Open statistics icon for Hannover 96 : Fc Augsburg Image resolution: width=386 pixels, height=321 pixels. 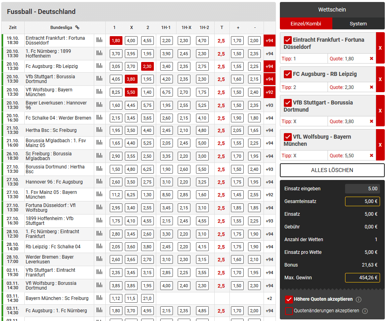pyautogui.click(x=99, y=181)
